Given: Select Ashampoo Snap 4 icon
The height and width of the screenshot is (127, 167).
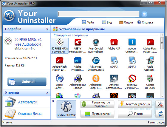Looking at the screenshot, I should point(96,82).
